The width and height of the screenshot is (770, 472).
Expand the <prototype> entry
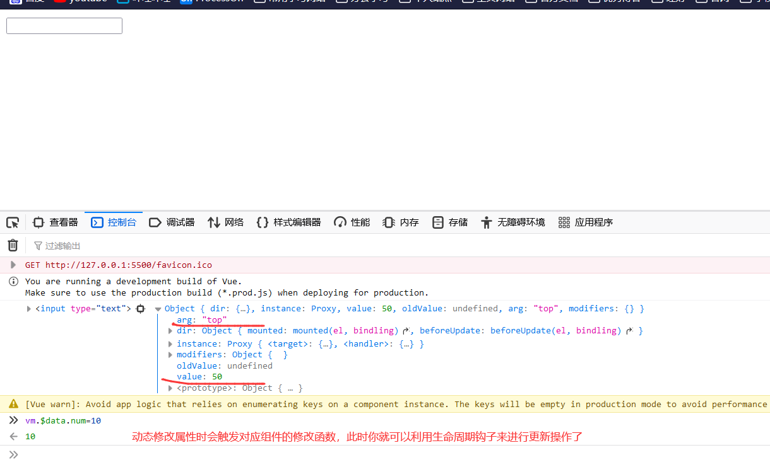point(170,388)
